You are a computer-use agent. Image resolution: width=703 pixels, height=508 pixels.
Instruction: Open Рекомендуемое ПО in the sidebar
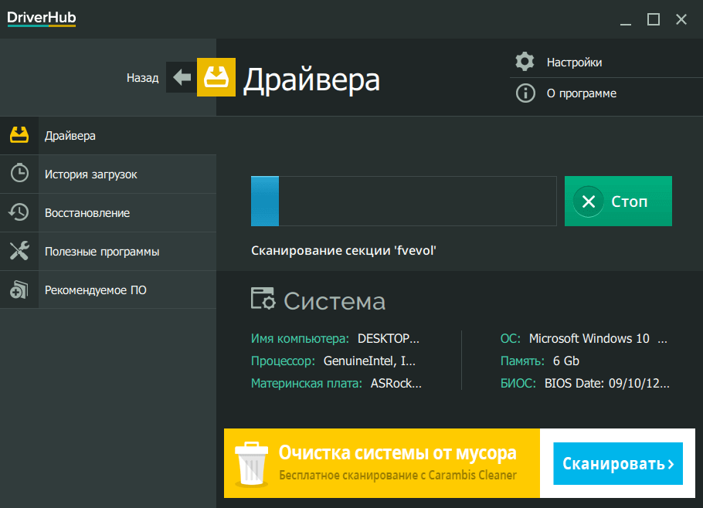click(x=108, y=290)
